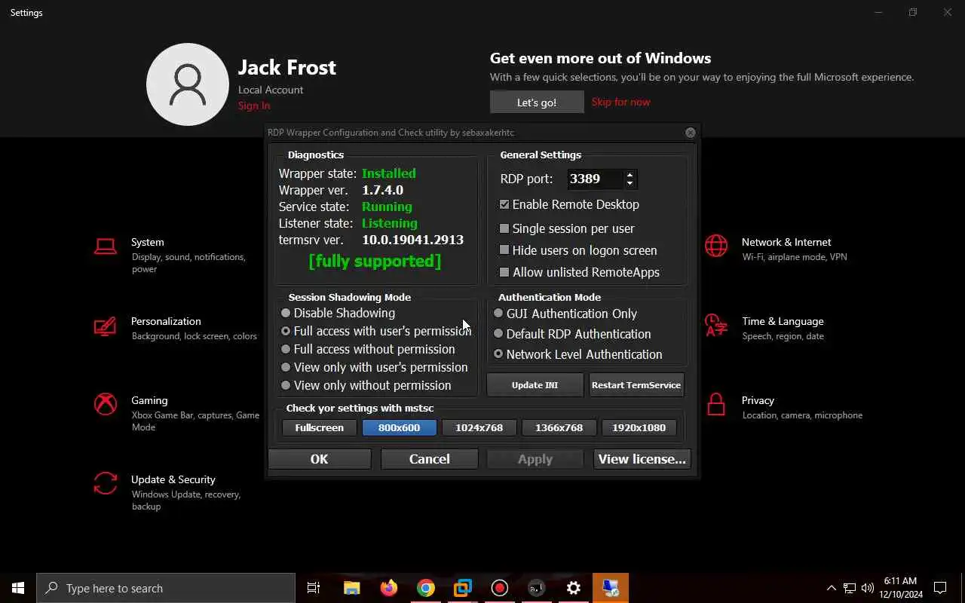Open Task View from taskbar
Image resolution: width=965 pixels, height=603 pixels.
pyautogui.click(x=314, y=588)
